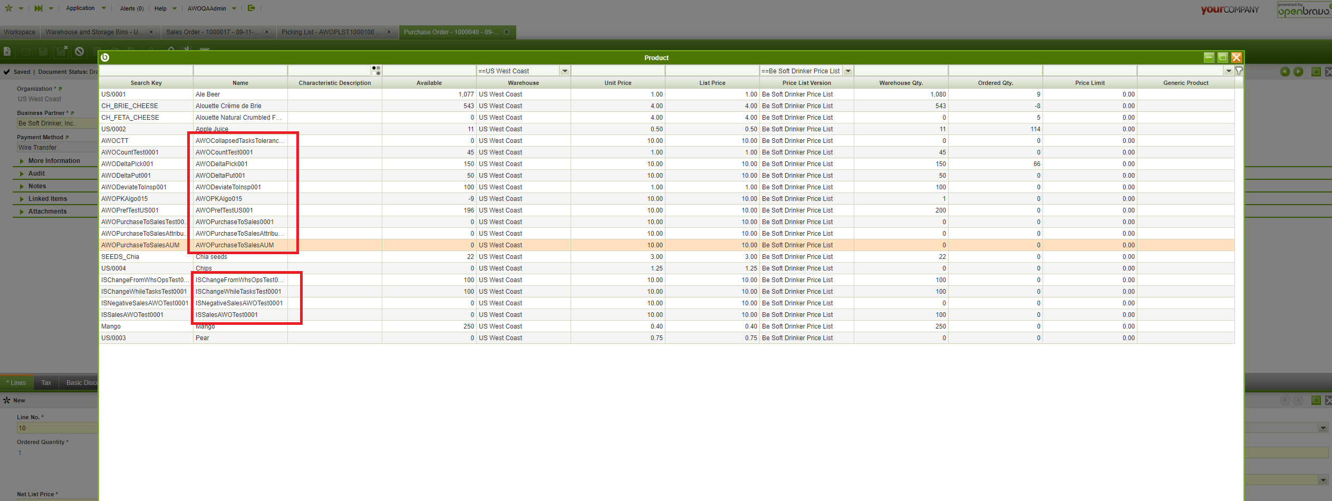Open the Generic Product filter dropdown
Viewport: 1332px width, 501px height.
click(x=1229, y=71)
